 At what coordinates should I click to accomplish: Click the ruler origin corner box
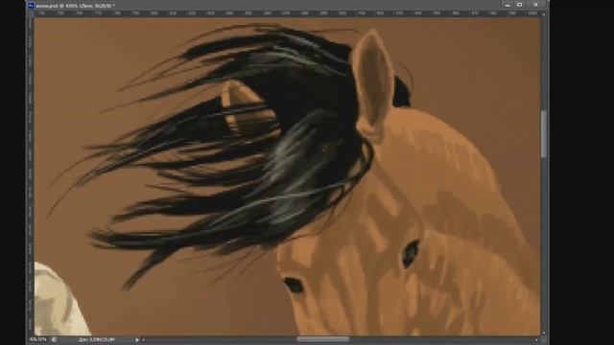[x=30, y=13]
